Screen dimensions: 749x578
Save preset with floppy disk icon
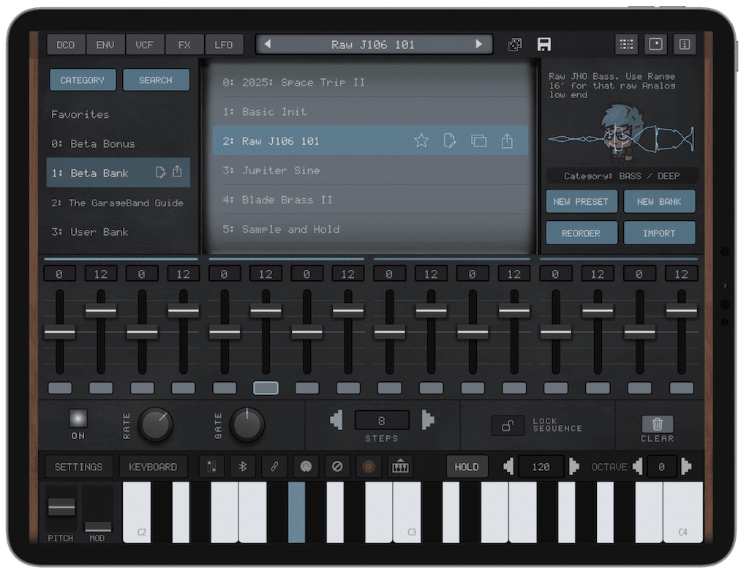pyautogui.click(x=544, y=45)
